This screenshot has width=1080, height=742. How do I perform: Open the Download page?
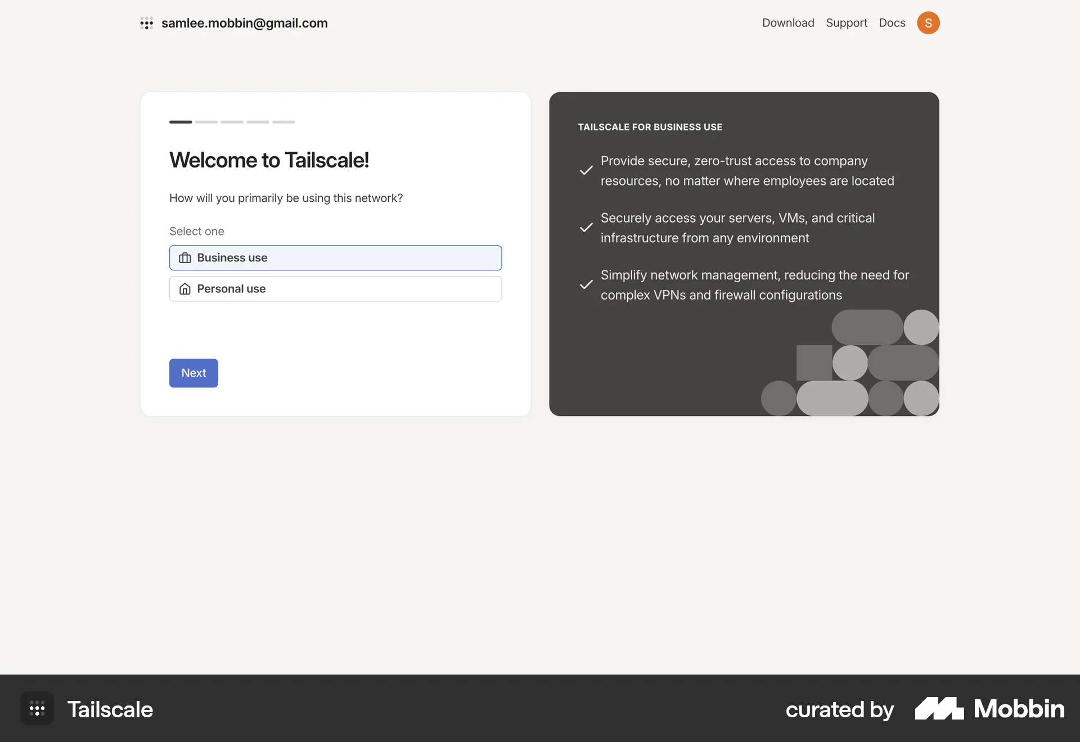click(x=787, y=23)
